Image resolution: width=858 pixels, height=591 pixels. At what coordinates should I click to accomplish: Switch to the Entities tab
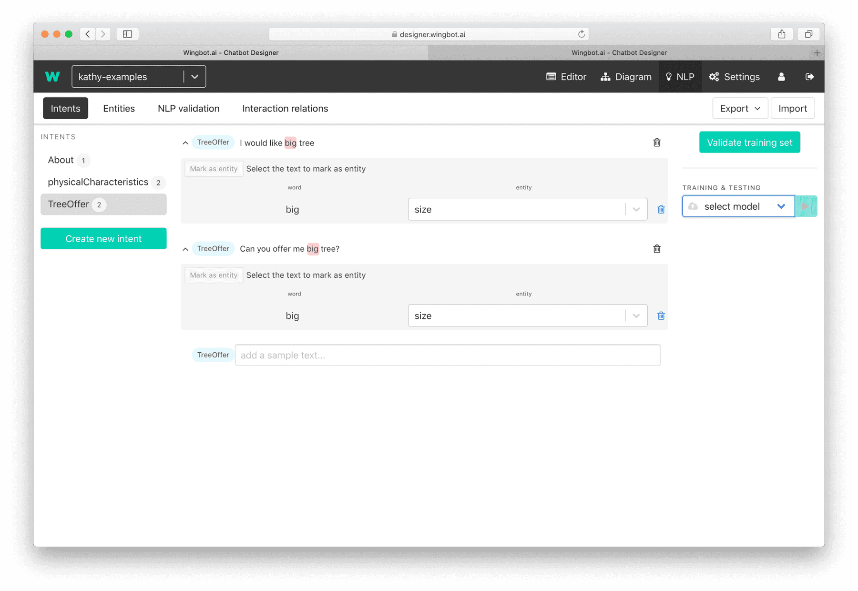tap(118, 108)
